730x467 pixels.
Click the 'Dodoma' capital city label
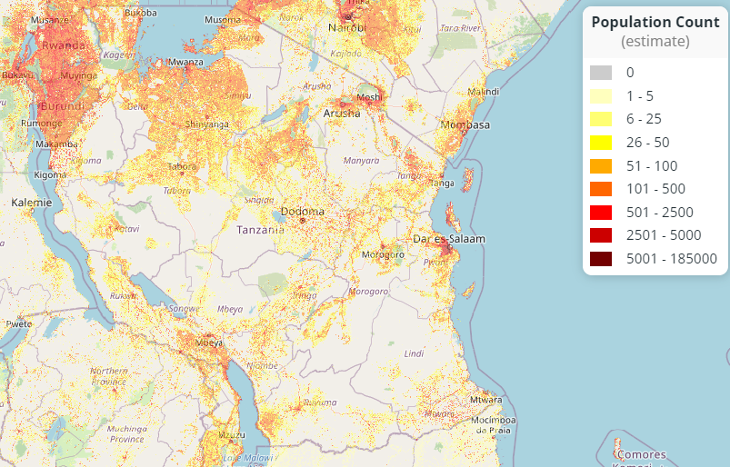(302, 212)
